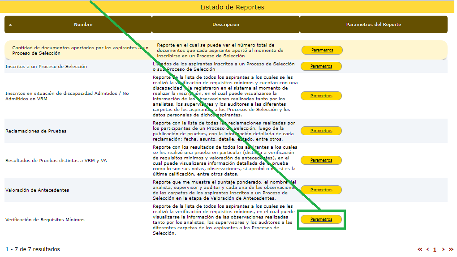Click the Parametros del Reporte column header

pos(373,25)
